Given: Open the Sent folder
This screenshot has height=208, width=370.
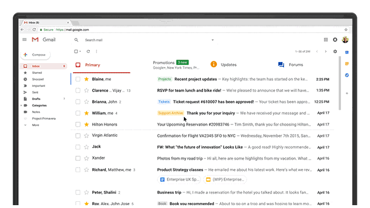Looking at the screenshot, I should tap(35, 92).
